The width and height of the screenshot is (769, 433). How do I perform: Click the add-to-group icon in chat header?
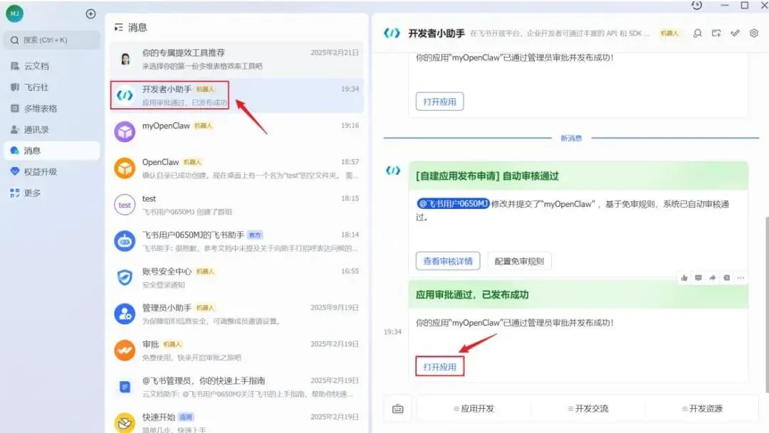(x=716, y=33)
